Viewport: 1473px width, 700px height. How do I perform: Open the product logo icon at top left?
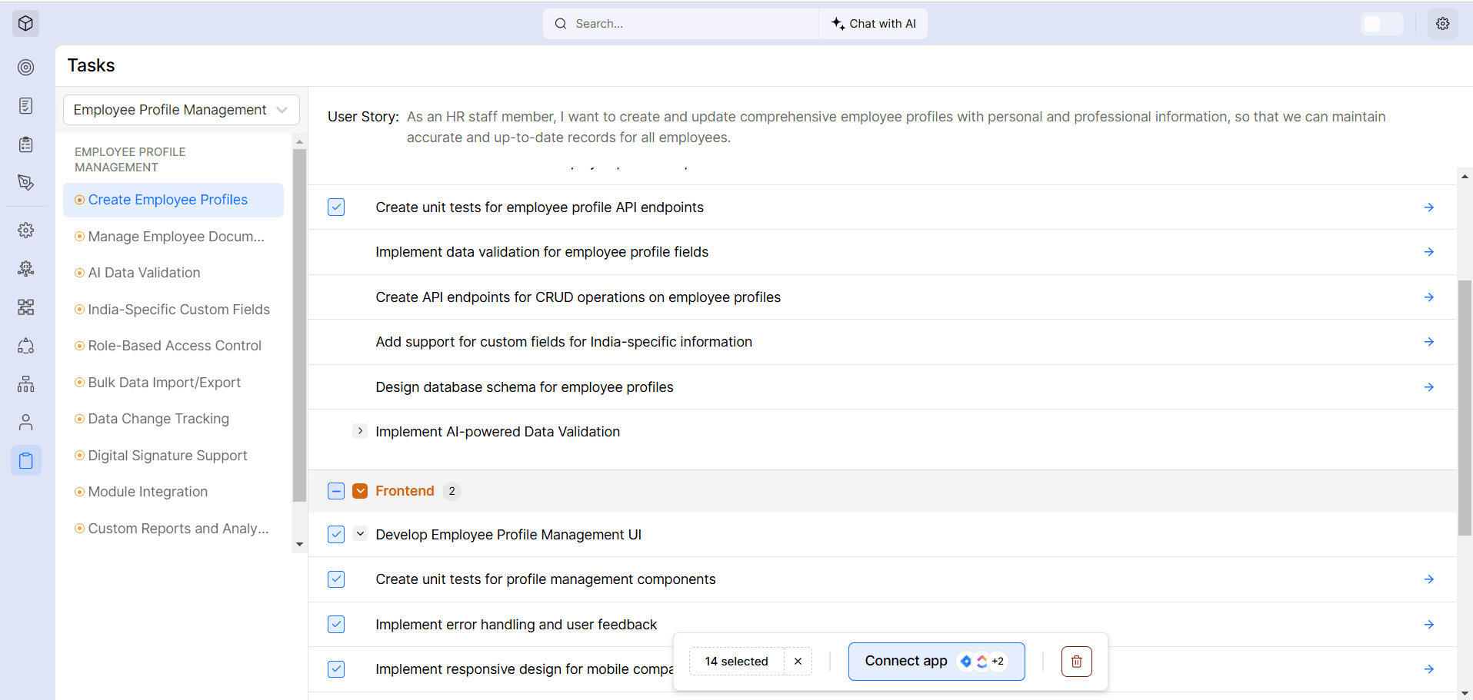pos(25,23)
